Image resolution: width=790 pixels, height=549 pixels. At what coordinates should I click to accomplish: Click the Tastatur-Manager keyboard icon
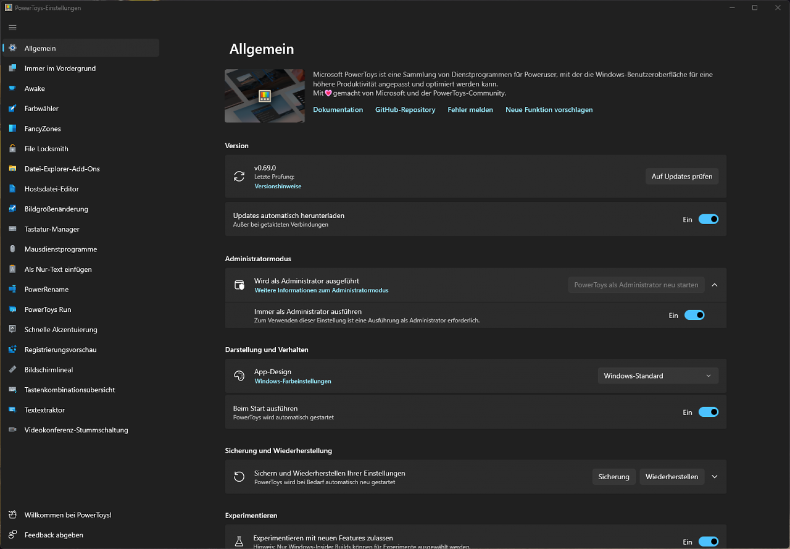point(12,229)
